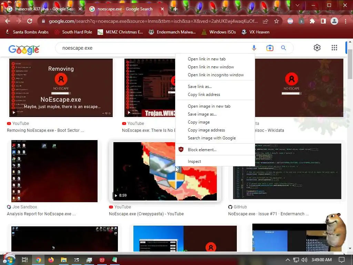Open Removing NoEscape.exe video thumbnail
The width and height of the screenshot is (353, 265).
pyautogui.click(x=61, y=88)
